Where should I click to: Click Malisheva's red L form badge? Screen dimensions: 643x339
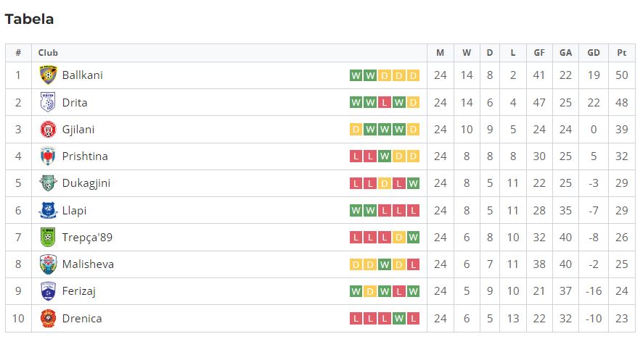click(413, 264)
